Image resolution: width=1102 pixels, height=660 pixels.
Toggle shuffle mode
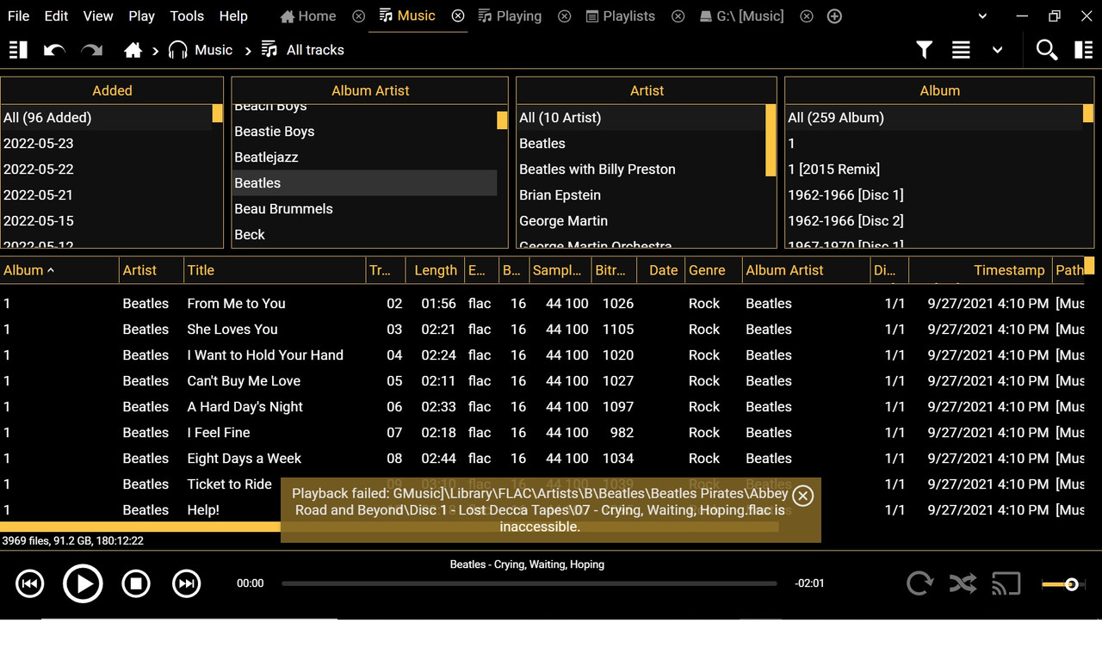963,584
